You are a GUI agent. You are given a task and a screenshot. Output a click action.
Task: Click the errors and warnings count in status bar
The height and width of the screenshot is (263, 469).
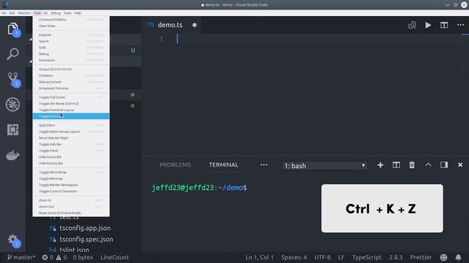pyautogui.click(x=54, y=257)
